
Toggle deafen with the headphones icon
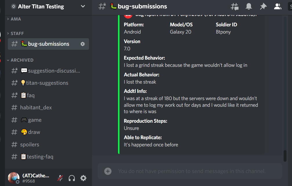[x=72, y=178]
